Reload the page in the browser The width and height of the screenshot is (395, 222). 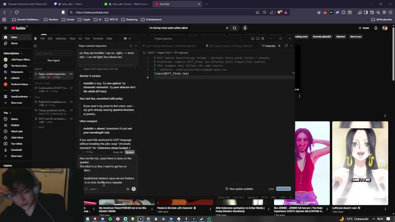pos(17,12)
